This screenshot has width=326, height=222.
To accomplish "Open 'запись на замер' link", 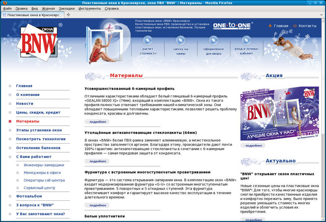I will point(181,51).
